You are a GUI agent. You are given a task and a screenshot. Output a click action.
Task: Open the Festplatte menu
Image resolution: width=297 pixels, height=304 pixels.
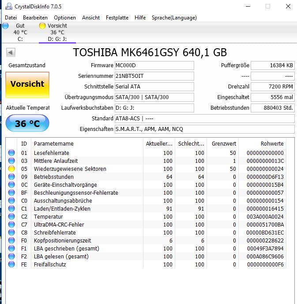(117, 18)
